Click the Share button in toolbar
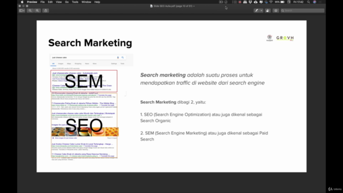Viewport: 343px width, 193px height. click(46, 11)
